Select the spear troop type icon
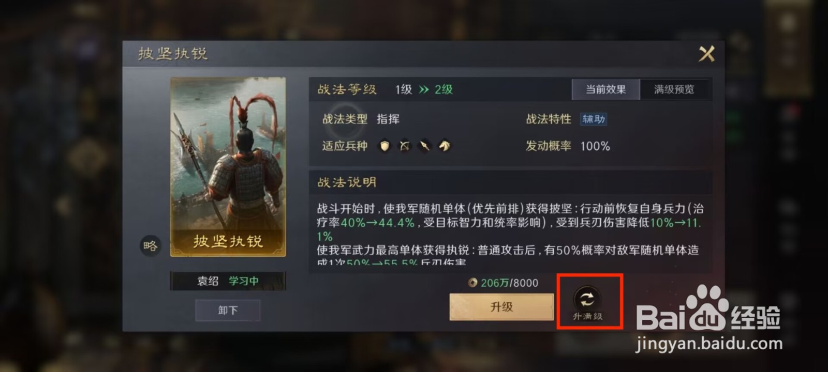The height and width of the screenshot is (372, 828). tap(424, 146)
